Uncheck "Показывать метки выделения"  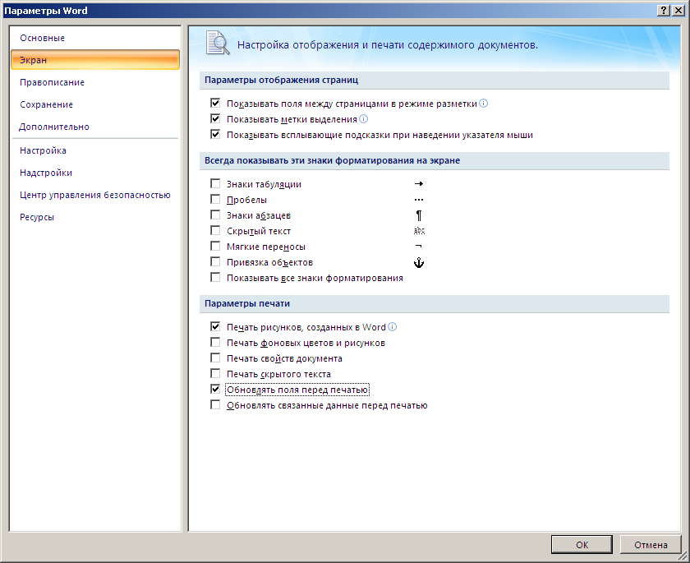pos(215,118)
